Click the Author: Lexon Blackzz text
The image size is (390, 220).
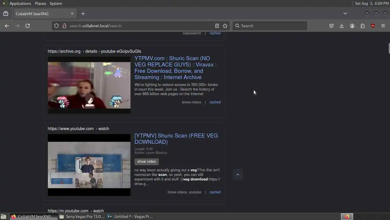coord(151,153)
